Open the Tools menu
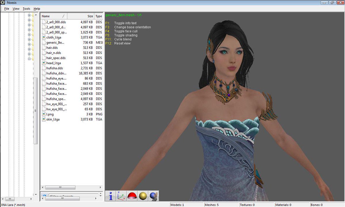The image size is (345, 207). [x=26, y=9]
